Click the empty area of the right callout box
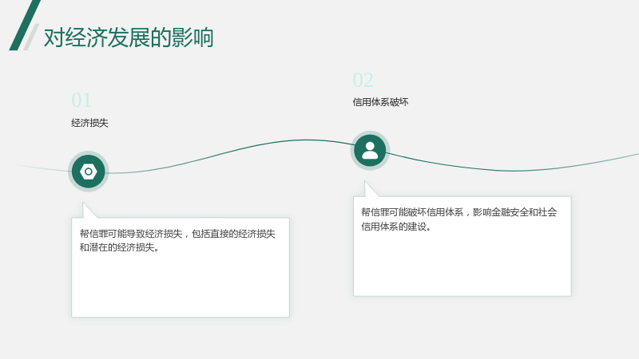This screenshot has width=639, height=359. [462, 264]
